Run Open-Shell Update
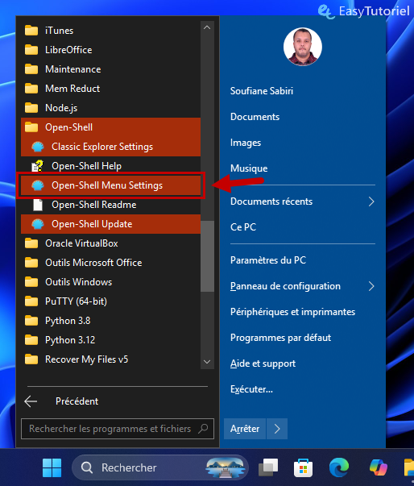The image size is (414, 486). [110, 224]
